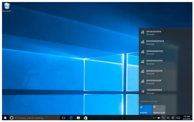Click the Cortana search box
The image size is (194, 122).
pyautogui.click(x=35, y=118)
